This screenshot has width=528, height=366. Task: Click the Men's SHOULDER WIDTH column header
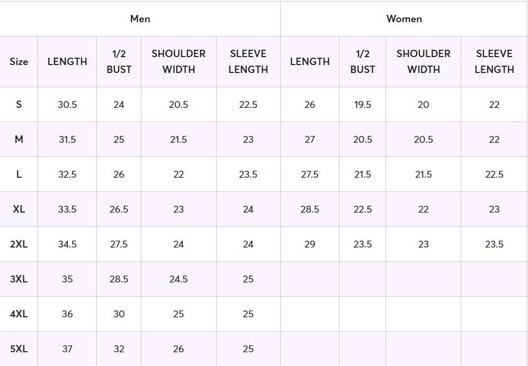178,61
